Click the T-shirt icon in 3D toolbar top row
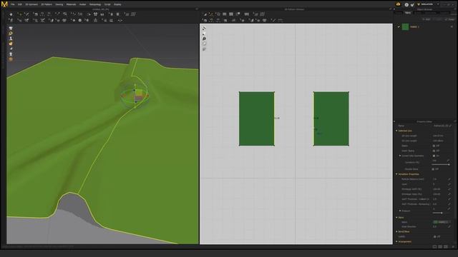This screenshot has height=257, width=458. tap(95, 14)
